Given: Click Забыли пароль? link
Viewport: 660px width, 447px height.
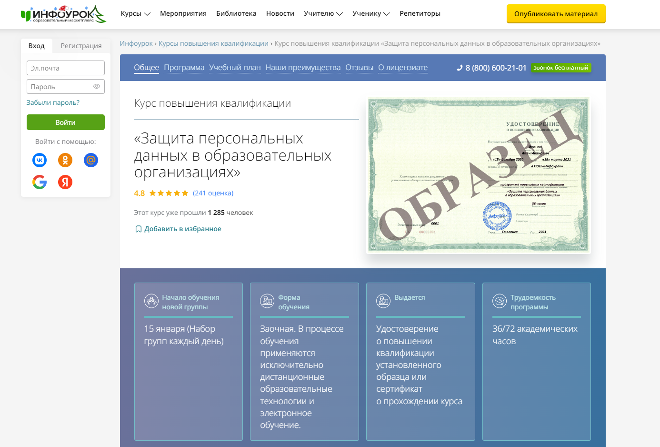Looking at the screenshot, I should pyautogui.click(x=53, y=102).
